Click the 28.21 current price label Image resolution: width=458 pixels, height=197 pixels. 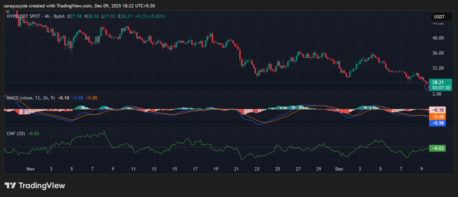(437, 82)
